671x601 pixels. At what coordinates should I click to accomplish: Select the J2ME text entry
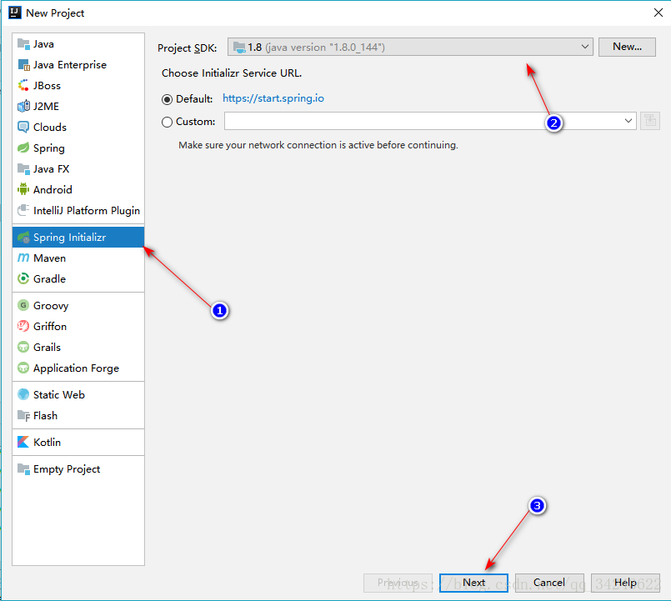pos(46,106)
